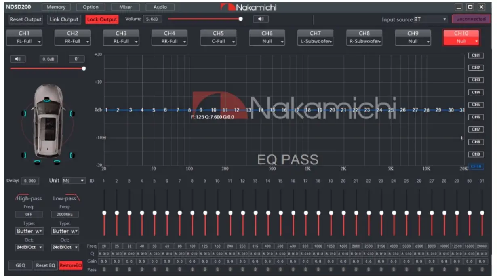Toggle the CH1 curve display button
The height and width of the screenshot is (280, 497).
click(476, 55)
